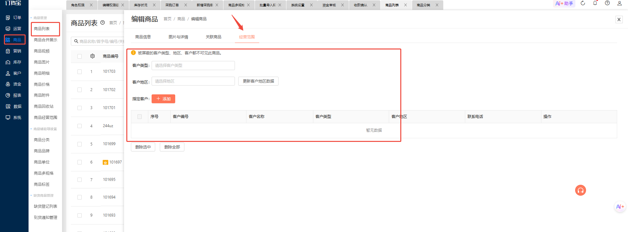Switch to the 资金审核 top tab
The height and width of the screenshot is (232, 628).
pos(329,5)
